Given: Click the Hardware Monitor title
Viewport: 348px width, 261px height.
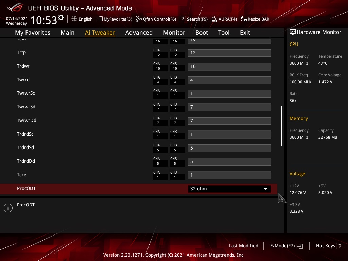Looking at the screenshot, I should (x=319, y=32).
